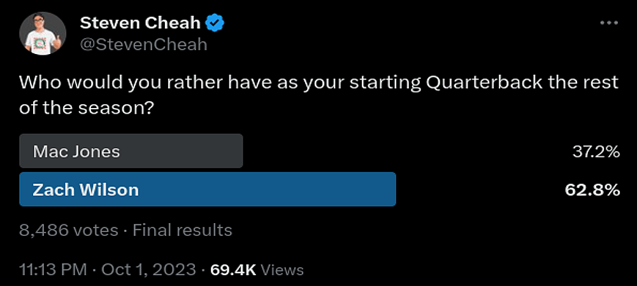Click the 62.8% poll result
The width and height of the screenshot is (637, 286).
(x=592, y=189)
